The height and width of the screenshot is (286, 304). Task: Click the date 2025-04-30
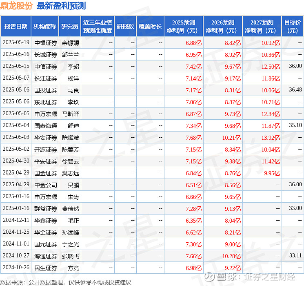point(16,161)
